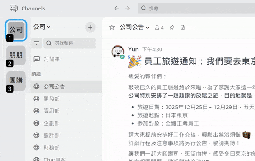Click the 尋找頻道 find channel field
Image resolution: width=255 pixels, height=161 pixels.
click(70, 43)
